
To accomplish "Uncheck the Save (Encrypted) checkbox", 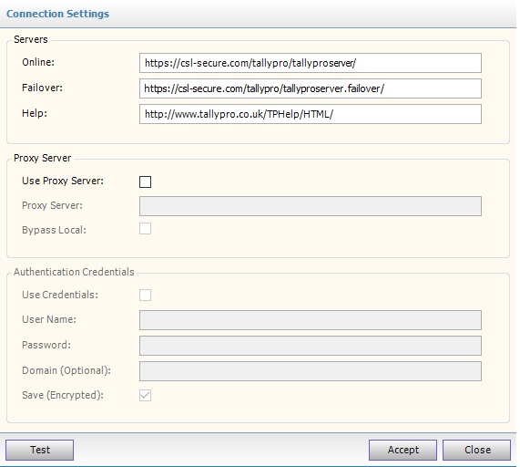I will pyautogui.click(x=146, y=395).
